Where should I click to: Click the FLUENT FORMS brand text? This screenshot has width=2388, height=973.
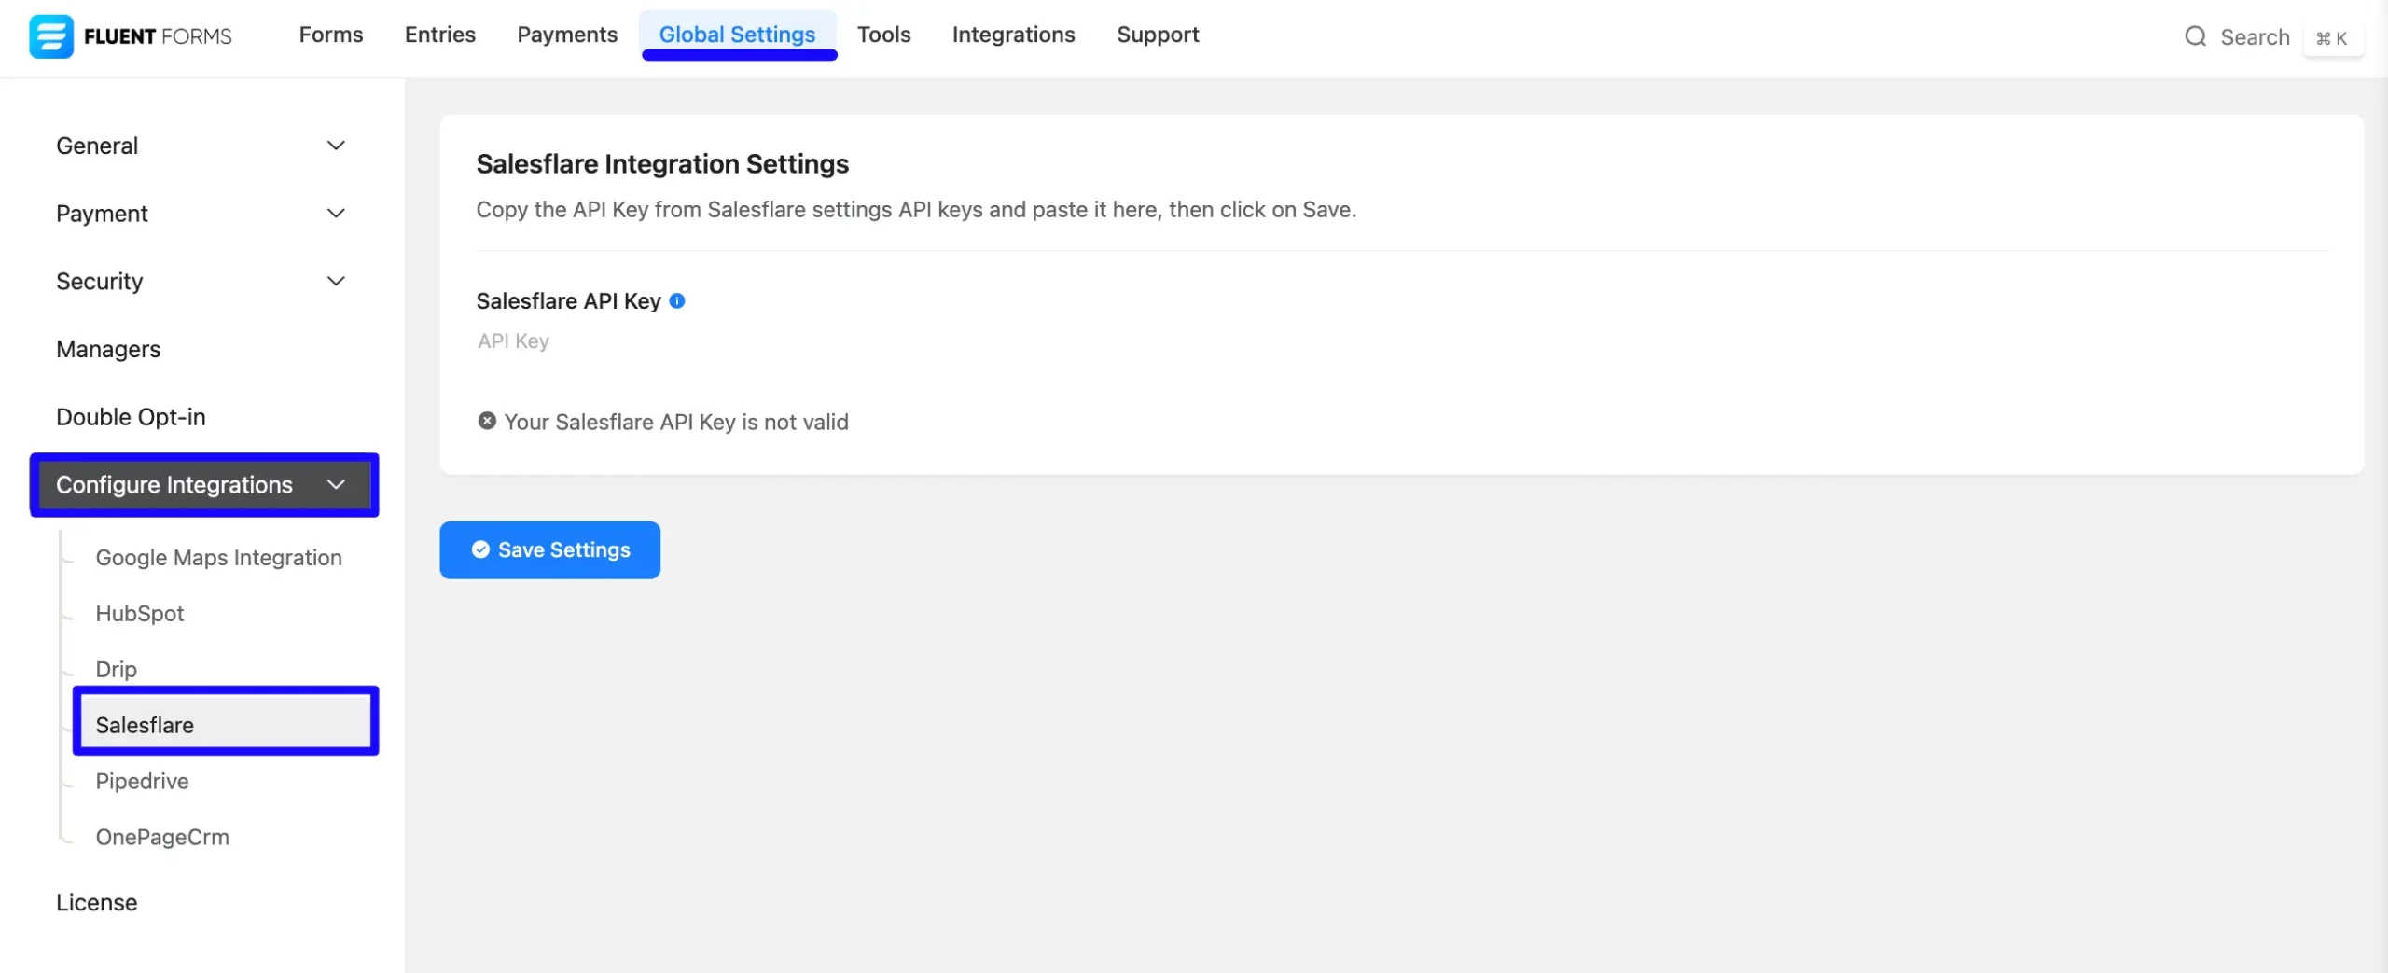(x=158, y=36)
